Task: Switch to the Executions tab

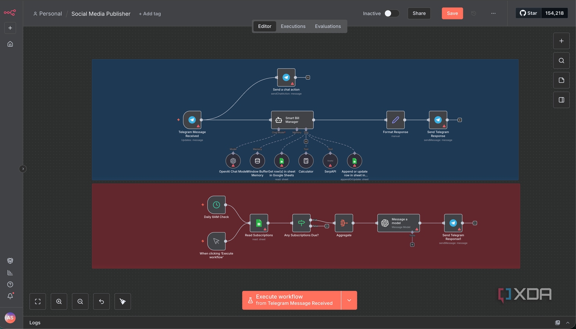Action: tap(293, 27)
